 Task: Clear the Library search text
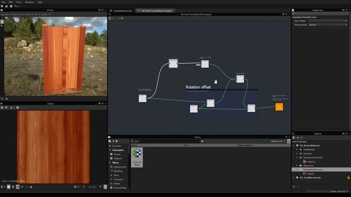[202, 141]
